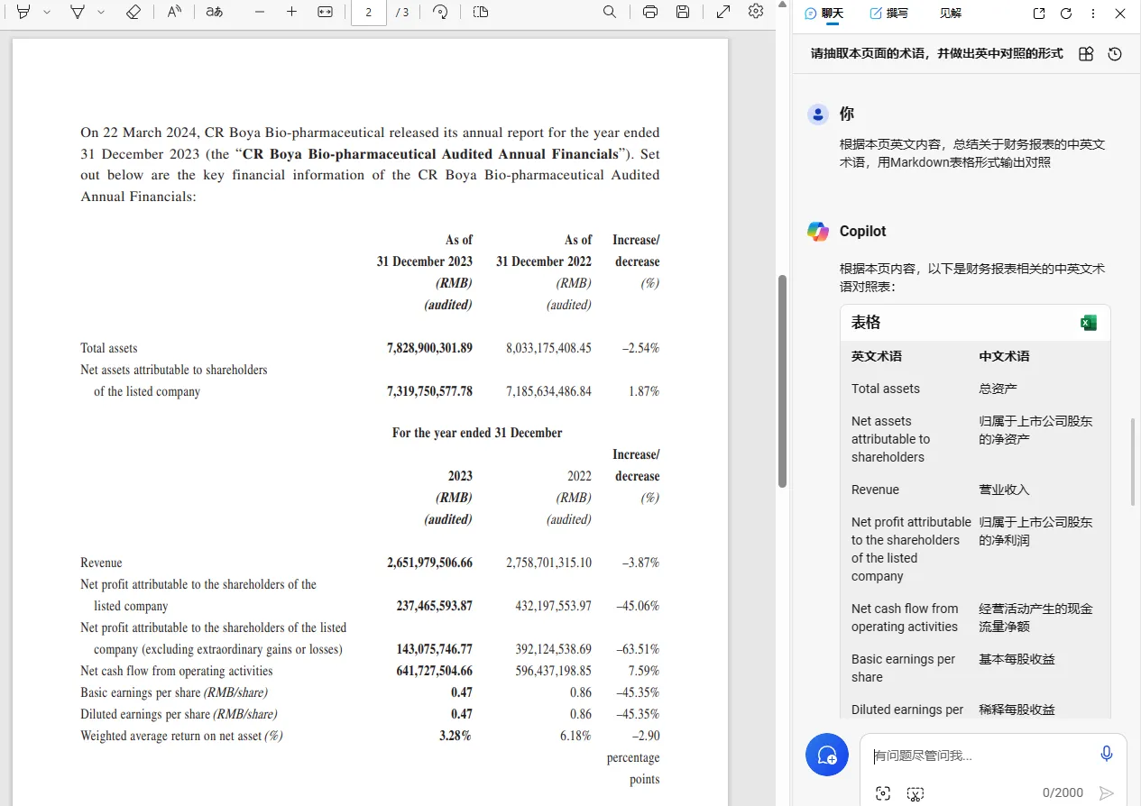
Task: Open PDF settings gear icon
Action: 756,11
